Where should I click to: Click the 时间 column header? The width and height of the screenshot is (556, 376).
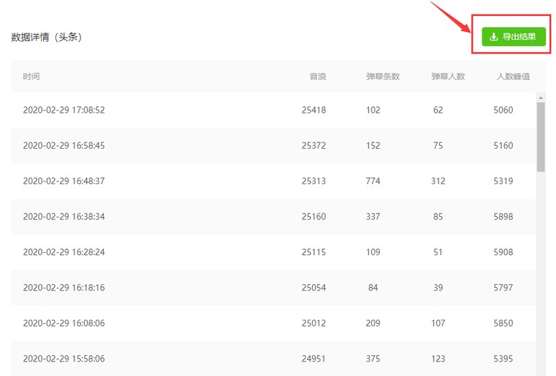(x=31, y=76)
